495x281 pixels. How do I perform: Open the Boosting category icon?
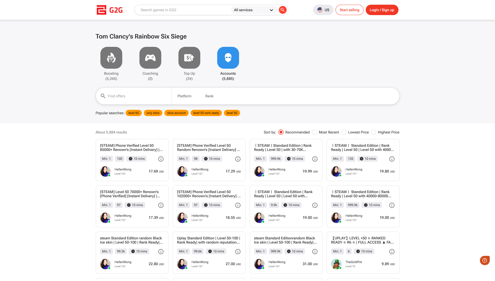pos(111,58)
